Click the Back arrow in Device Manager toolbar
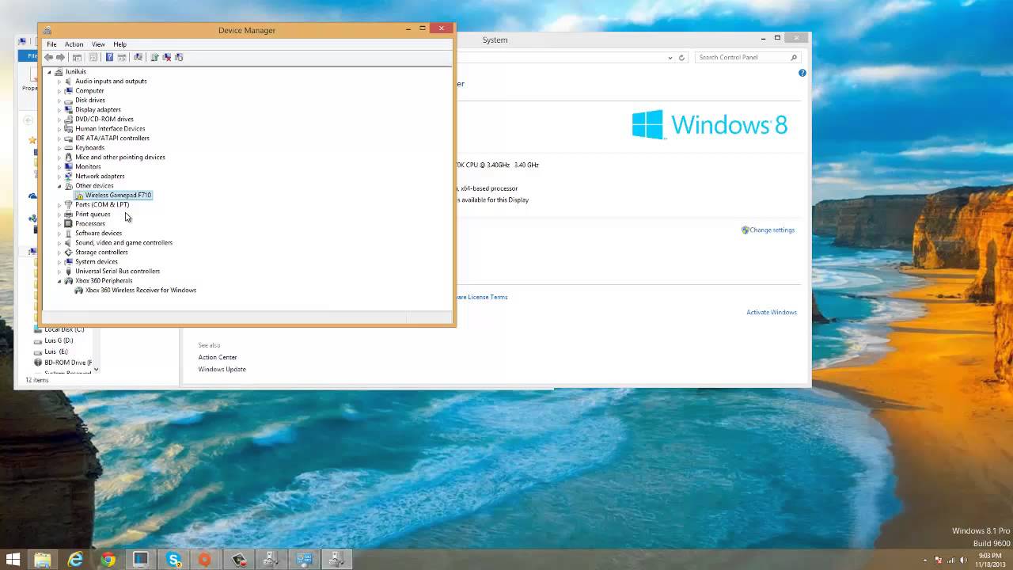Image resolution: width=1013 pixels, height=570 pixels. pyautogui.click(x=49, y=57)
